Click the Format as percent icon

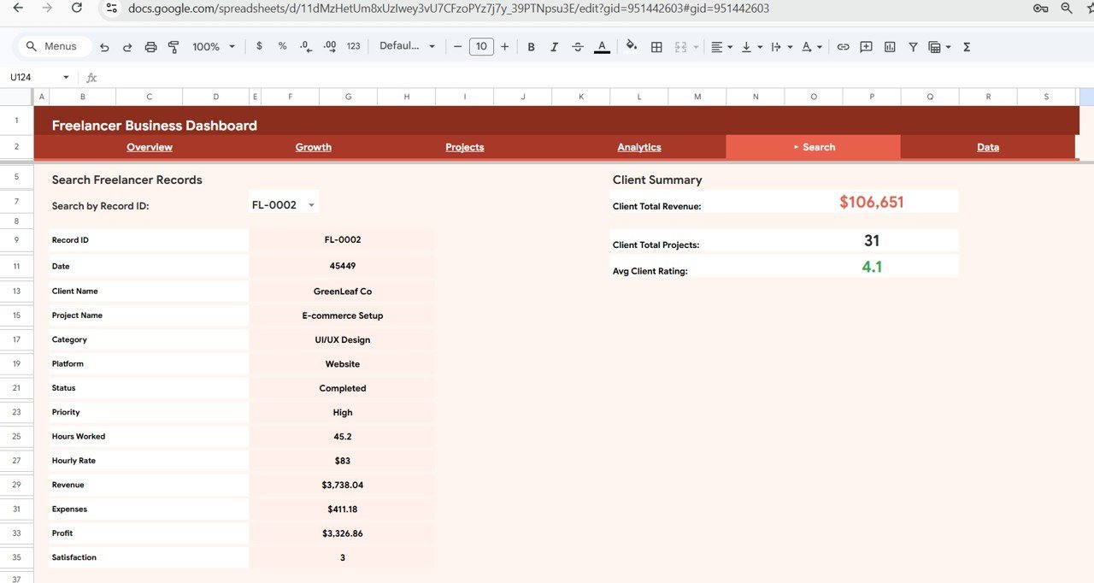point(282,46)
